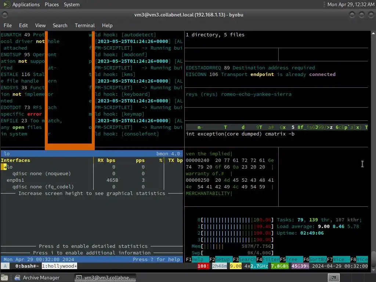Open the View menu

40,25
